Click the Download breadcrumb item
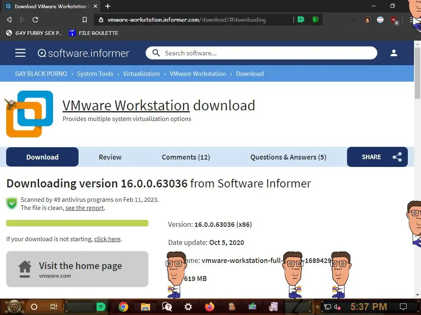The width and height of the screenshot is (421, 315). [x=250, y=74]
